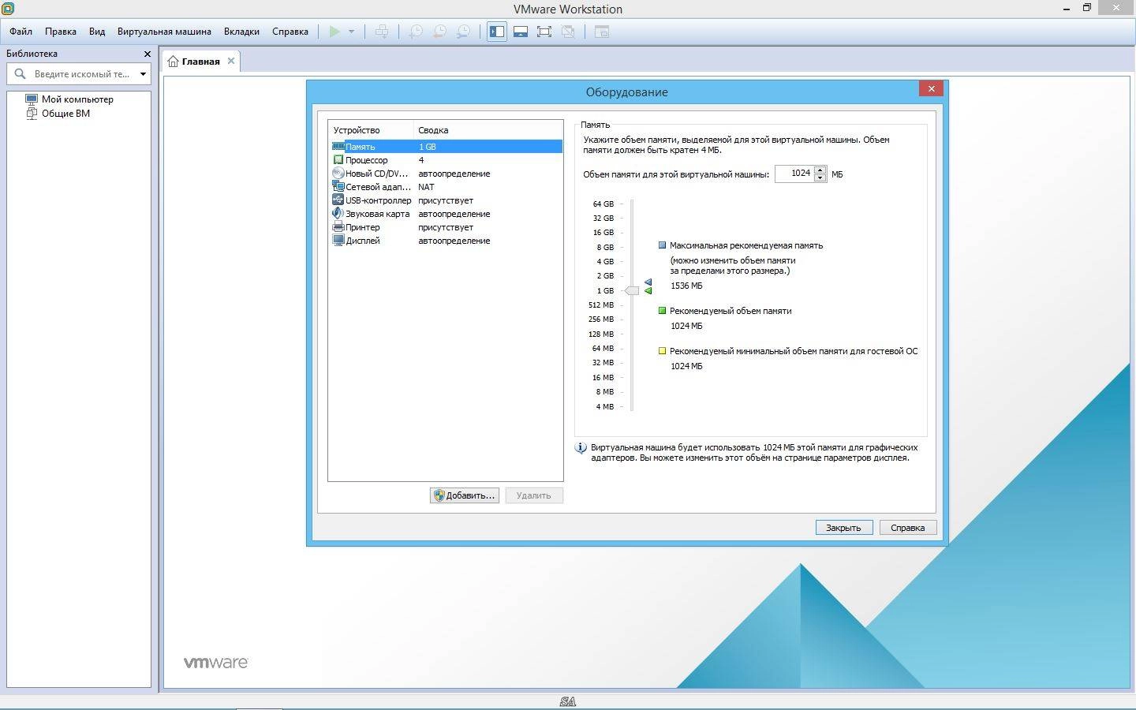The height and width of the screenshot is (710, 1136).
Task: Select the Принтер device icon
Action: pyautogui.click(x=338, y=227)
